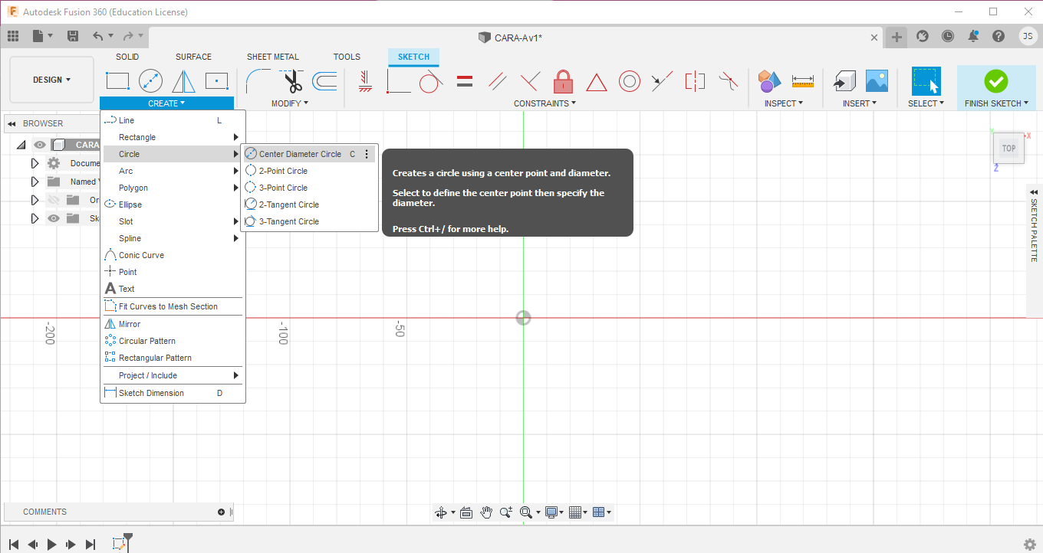Open the INSPECT panel dropdown

[784, 103]
